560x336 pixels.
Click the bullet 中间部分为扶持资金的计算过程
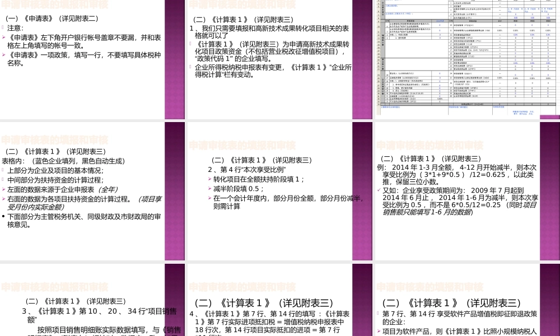pyautogui.click(x=55, y=180)
